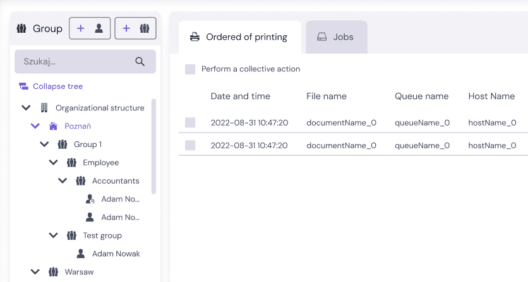
Task: Click the Collapse tree link
Action: 57,86
